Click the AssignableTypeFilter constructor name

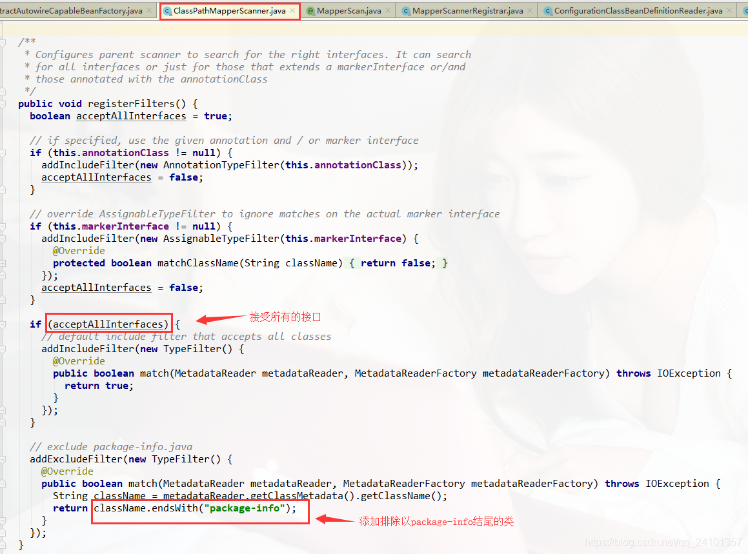point(221,239)
